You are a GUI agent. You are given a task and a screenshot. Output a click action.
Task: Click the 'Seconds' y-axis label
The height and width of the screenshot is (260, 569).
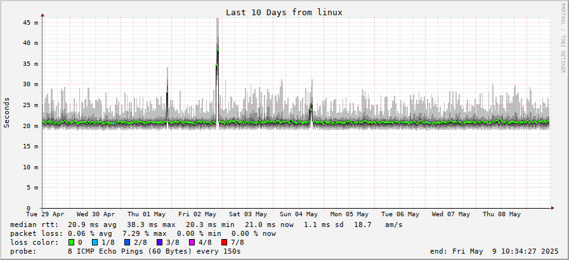tap(6, 112)
